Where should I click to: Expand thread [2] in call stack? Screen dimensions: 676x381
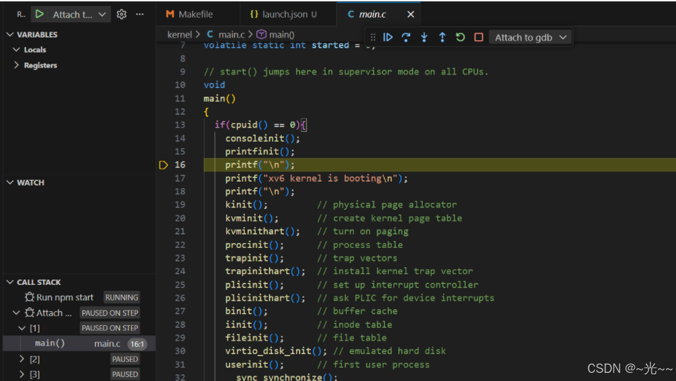(22, 359)
